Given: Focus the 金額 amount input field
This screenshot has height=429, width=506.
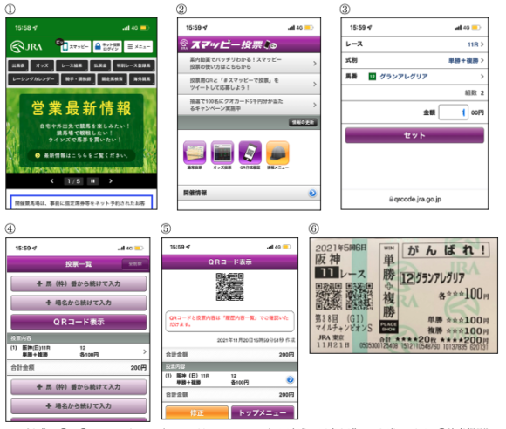Looking at the screenshot, I should click(453, 112).
